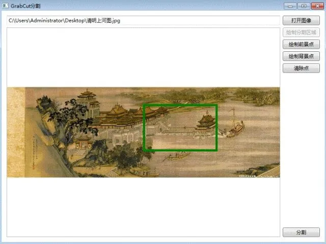The width and height of the screenshot is (326, 244).
Task: Select the 绘制前景点 draw foreground points button
Action: [x=301, y=44]
